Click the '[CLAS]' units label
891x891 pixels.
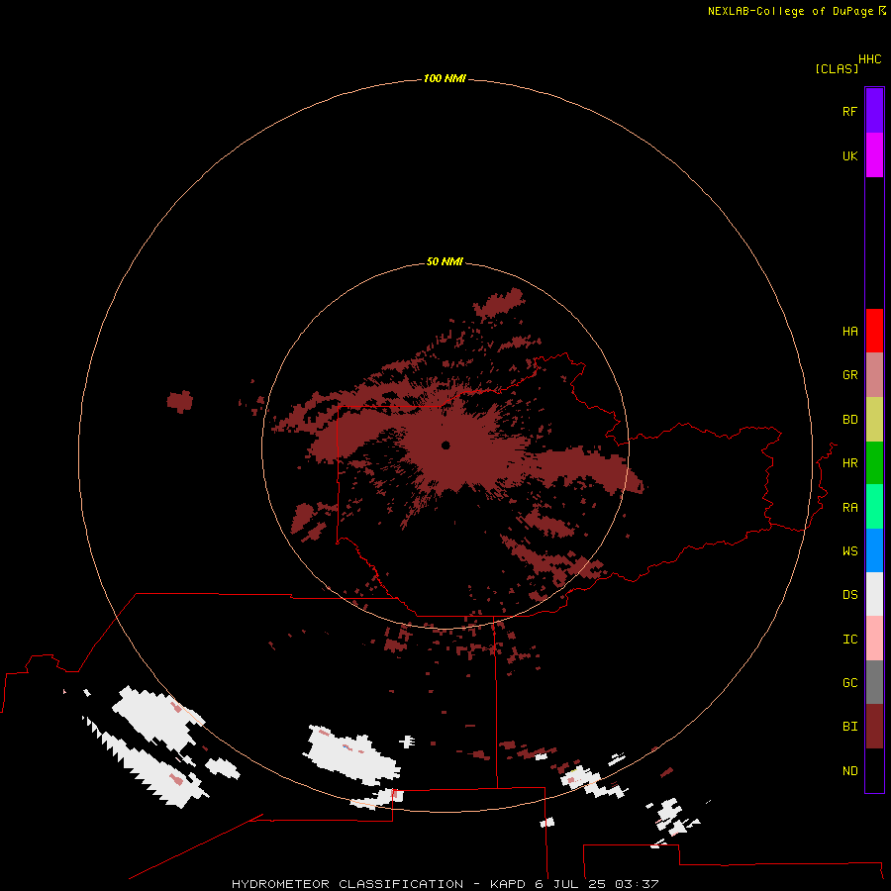point(837,68)
